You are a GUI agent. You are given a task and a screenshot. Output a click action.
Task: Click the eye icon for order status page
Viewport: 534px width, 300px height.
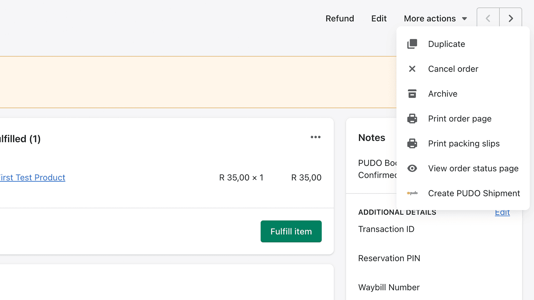coord(413,168)
